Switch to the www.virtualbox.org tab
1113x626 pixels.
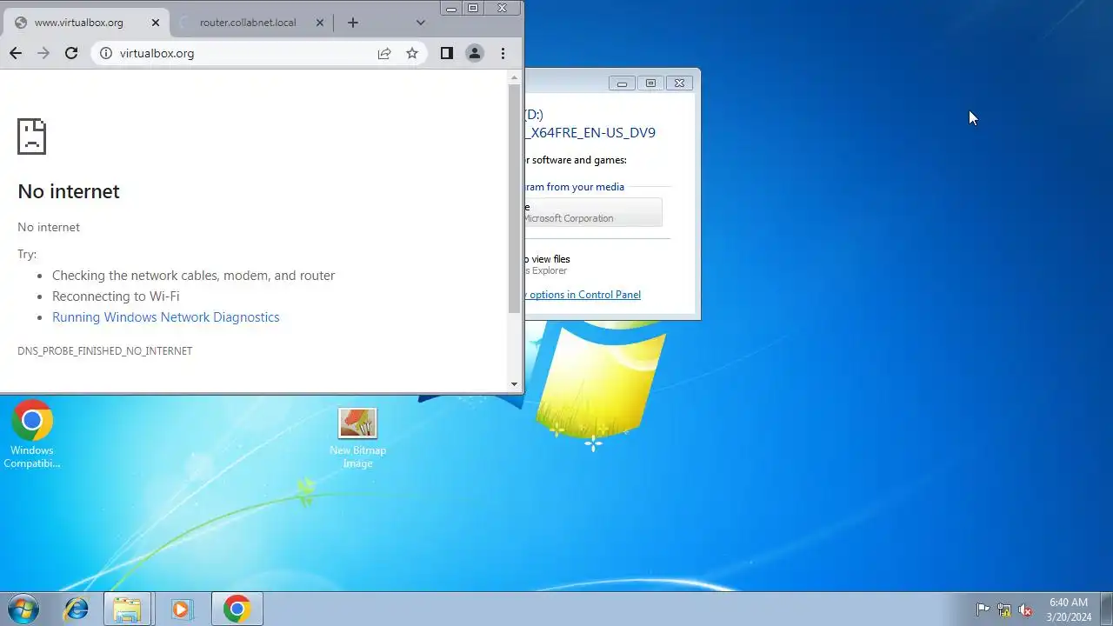[78, 23]
